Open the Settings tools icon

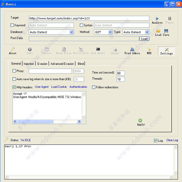coord(167,50)
